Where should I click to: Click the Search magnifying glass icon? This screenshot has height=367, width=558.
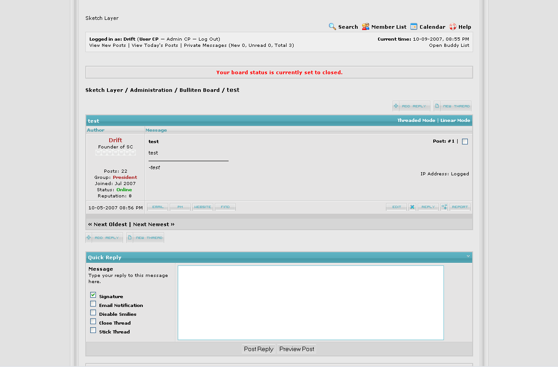tap(333, 26)
